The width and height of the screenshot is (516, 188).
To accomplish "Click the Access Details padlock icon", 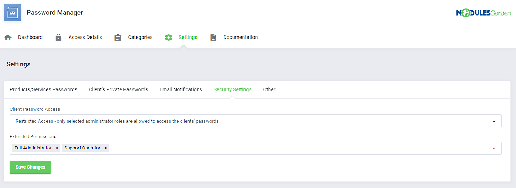I will [58, 38].
